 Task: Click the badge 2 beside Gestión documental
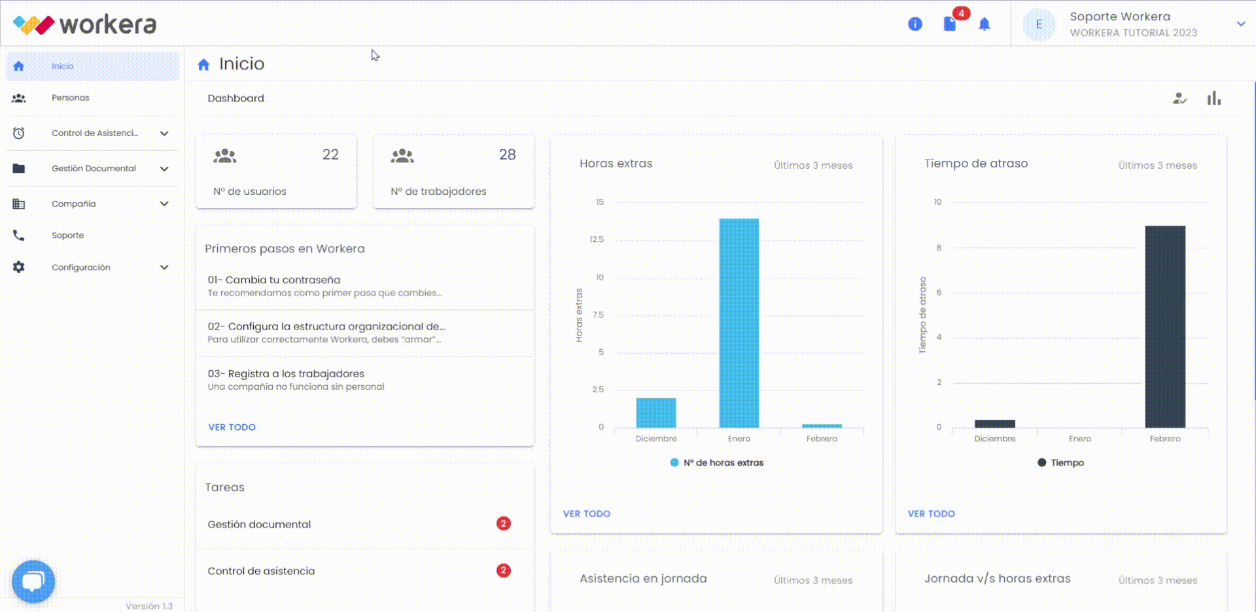503,524
